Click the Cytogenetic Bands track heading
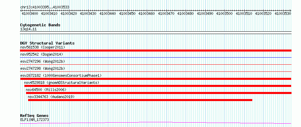301x127 pixels. point(40,25)
